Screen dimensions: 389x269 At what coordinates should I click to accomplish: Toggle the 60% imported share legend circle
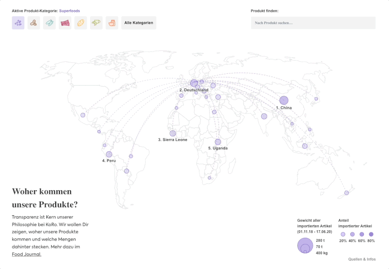point(361,234)
